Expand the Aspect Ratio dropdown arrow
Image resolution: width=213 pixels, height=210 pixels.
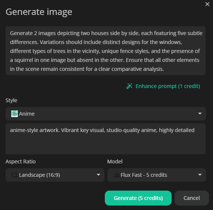point(98,175)
